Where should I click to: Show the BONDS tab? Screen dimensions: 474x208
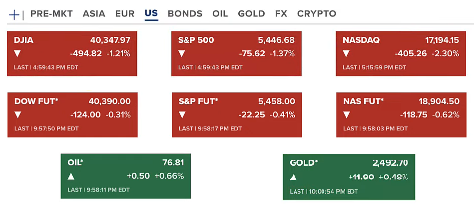point(185,14)
